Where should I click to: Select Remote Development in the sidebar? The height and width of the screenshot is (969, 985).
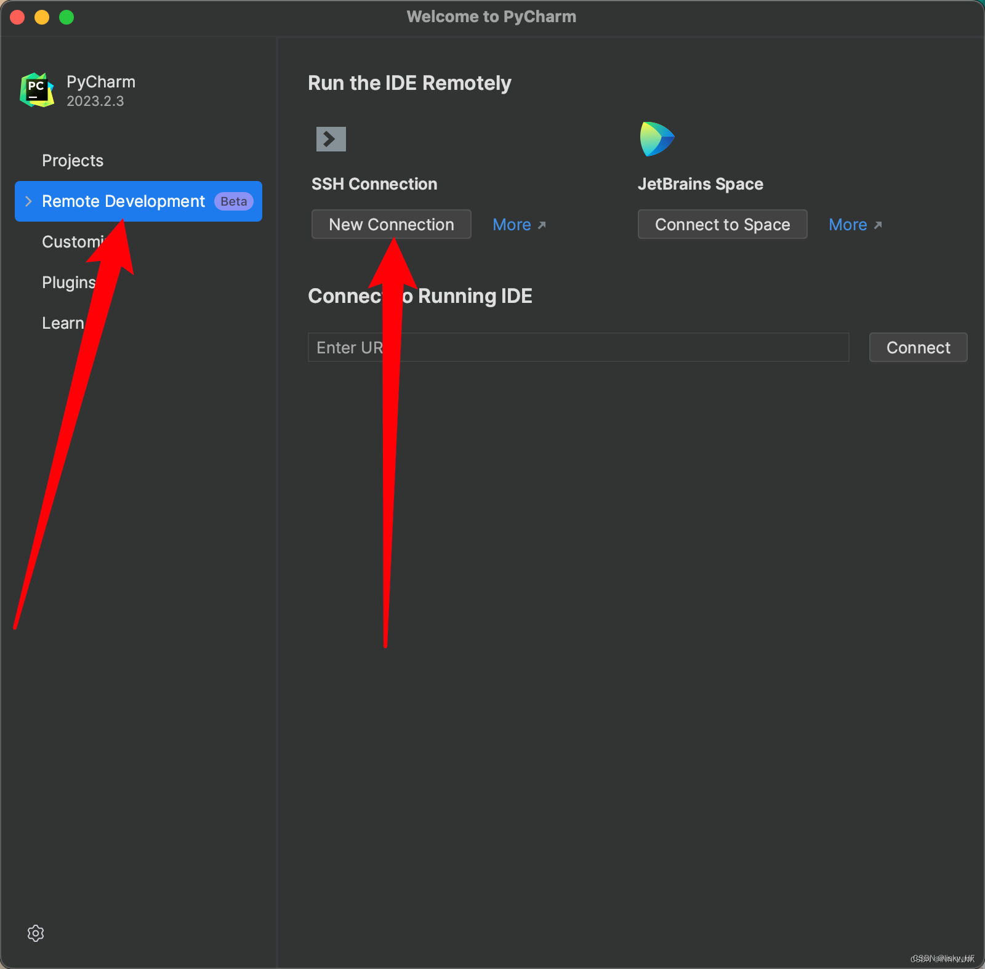(x=123, y=201)
